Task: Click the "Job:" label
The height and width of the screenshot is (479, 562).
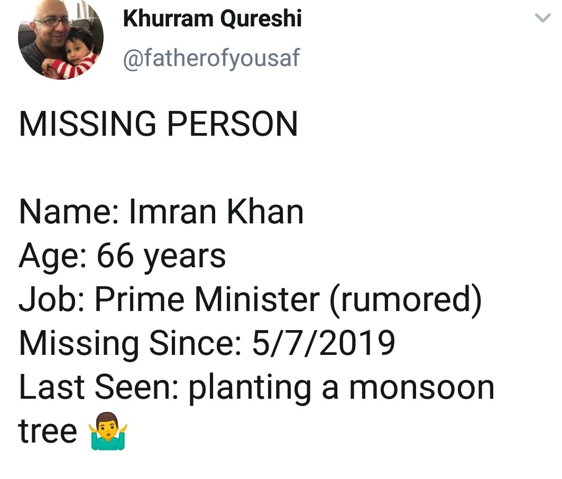Action: pyautogui.click(x=52, y=299)
